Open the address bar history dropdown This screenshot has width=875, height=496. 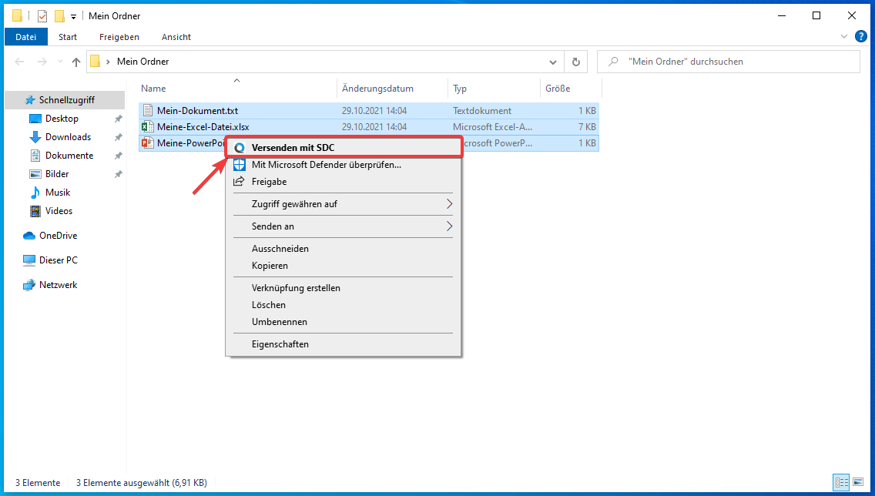(553, 62)
